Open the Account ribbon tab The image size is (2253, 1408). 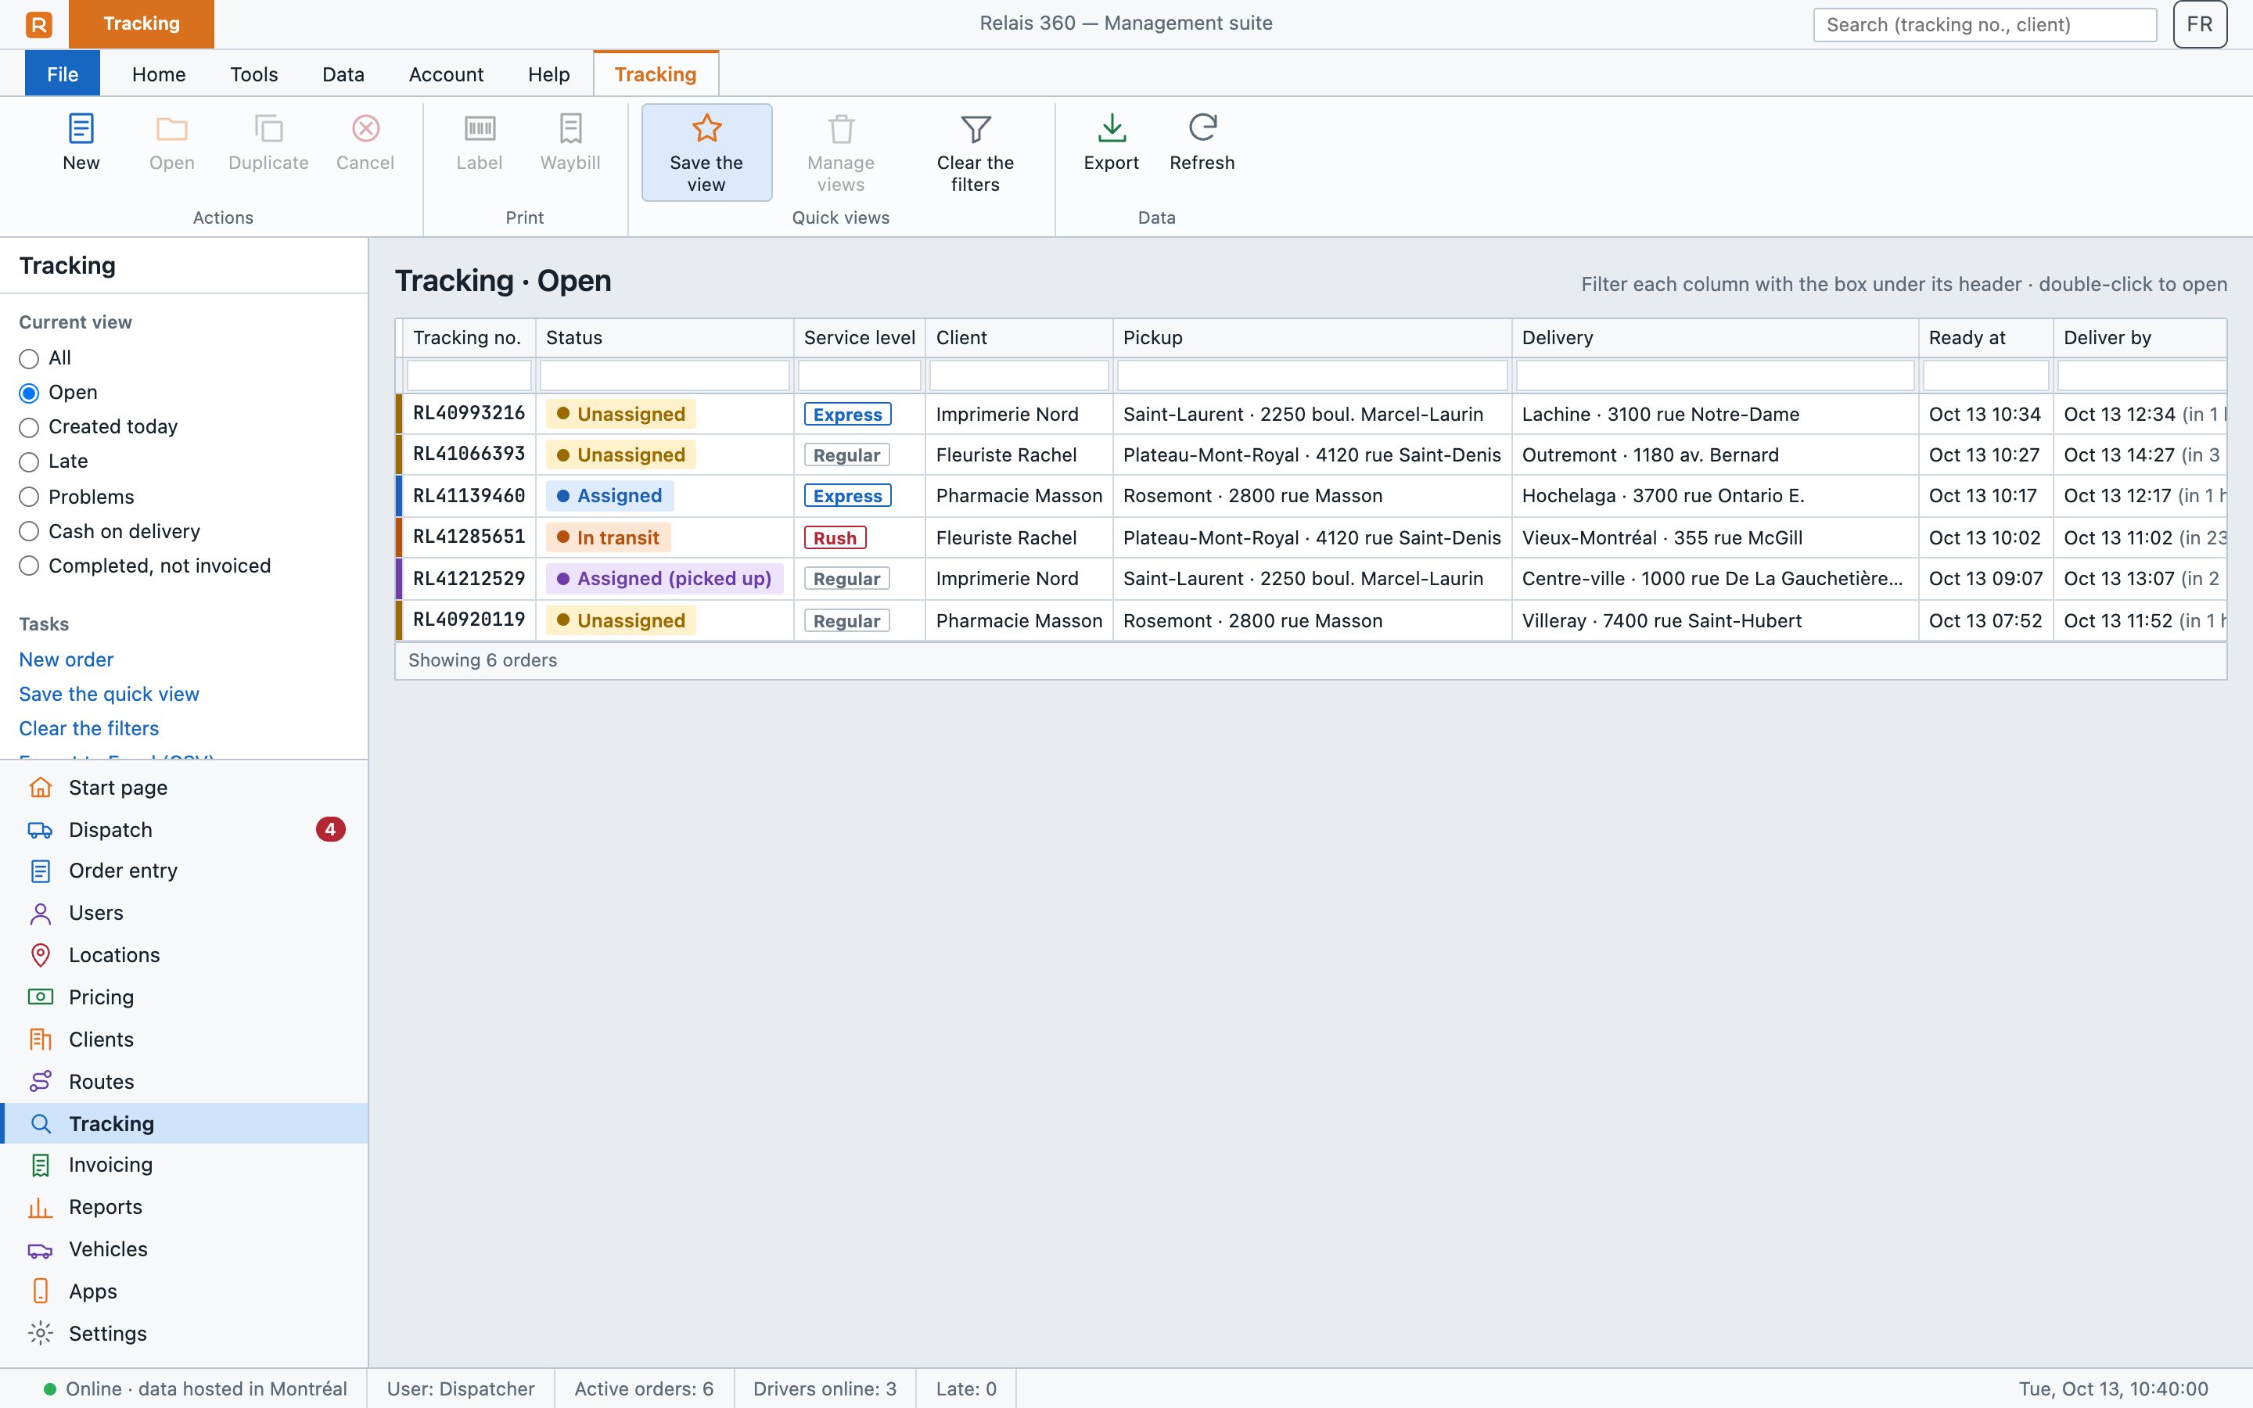(x=446, y=74)
